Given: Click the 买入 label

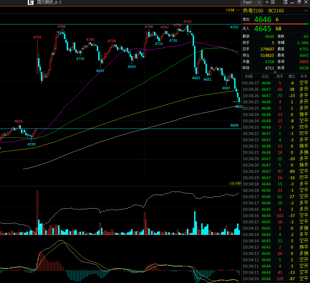Looking at the screenshot, I should [246, 28].
